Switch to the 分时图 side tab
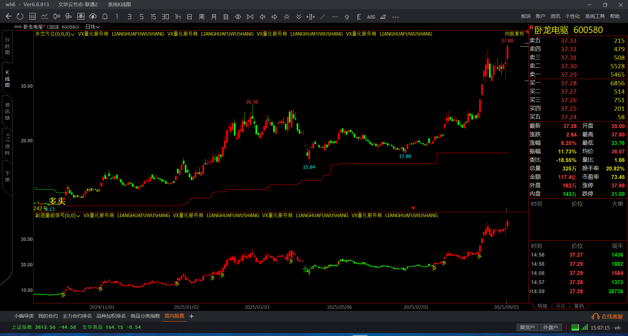The image size is (628, 336). (x=7, y=46)
